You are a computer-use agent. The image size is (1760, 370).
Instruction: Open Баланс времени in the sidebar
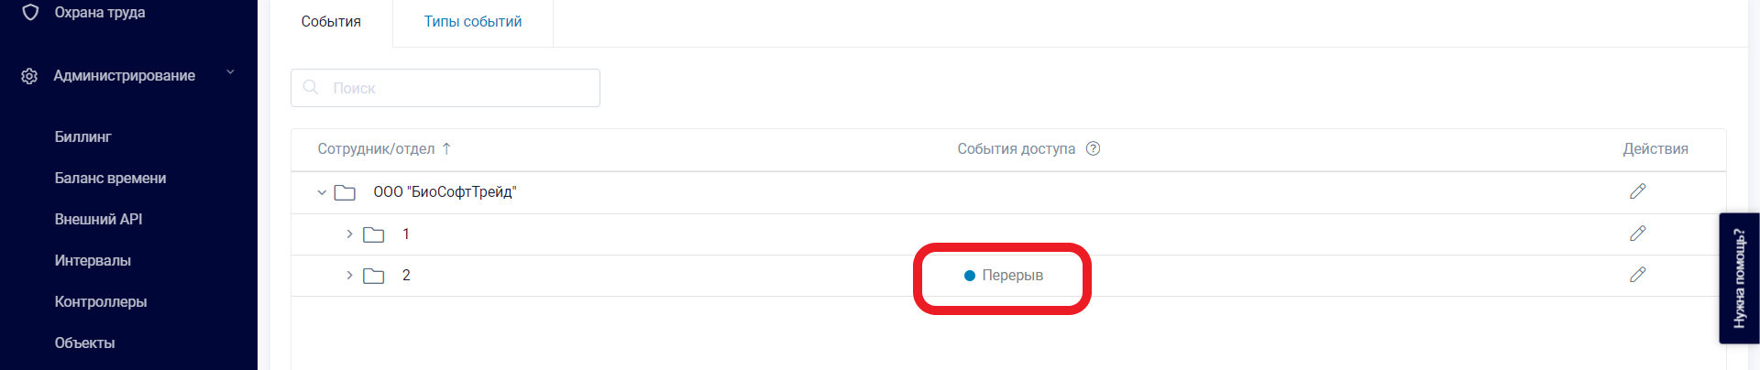(111, 179)
